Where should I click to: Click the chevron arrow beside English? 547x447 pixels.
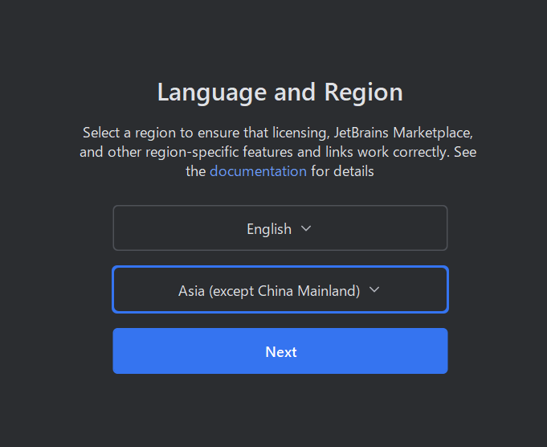pos(306,228)
